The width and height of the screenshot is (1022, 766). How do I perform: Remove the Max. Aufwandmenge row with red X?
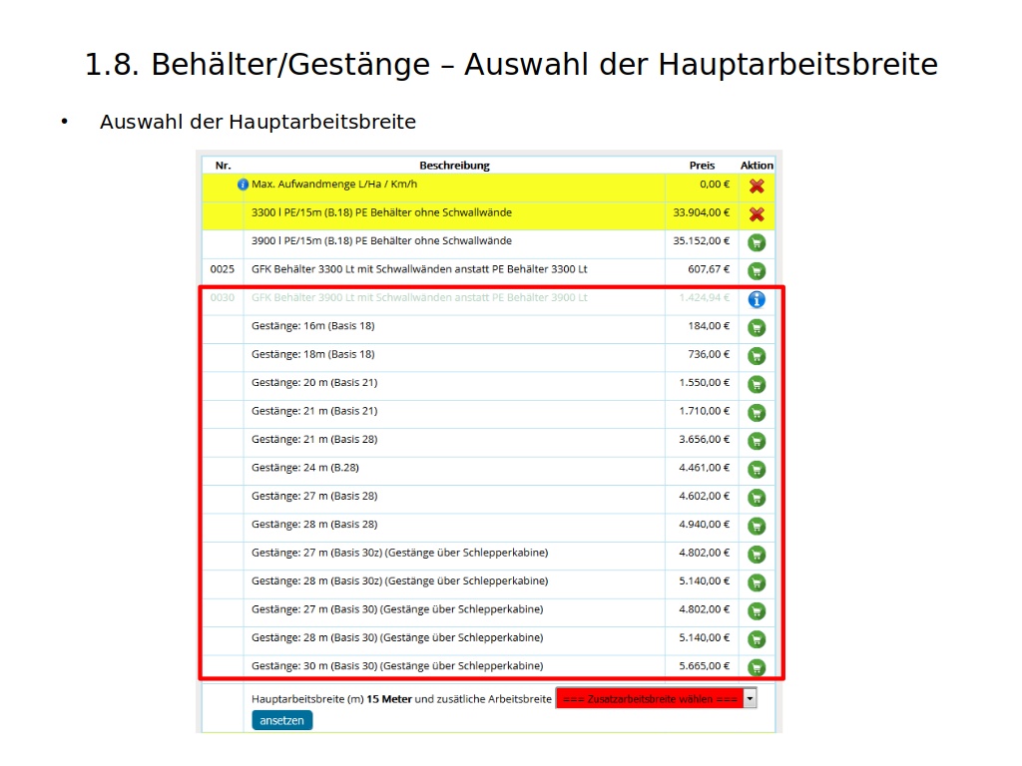(757, 186)
